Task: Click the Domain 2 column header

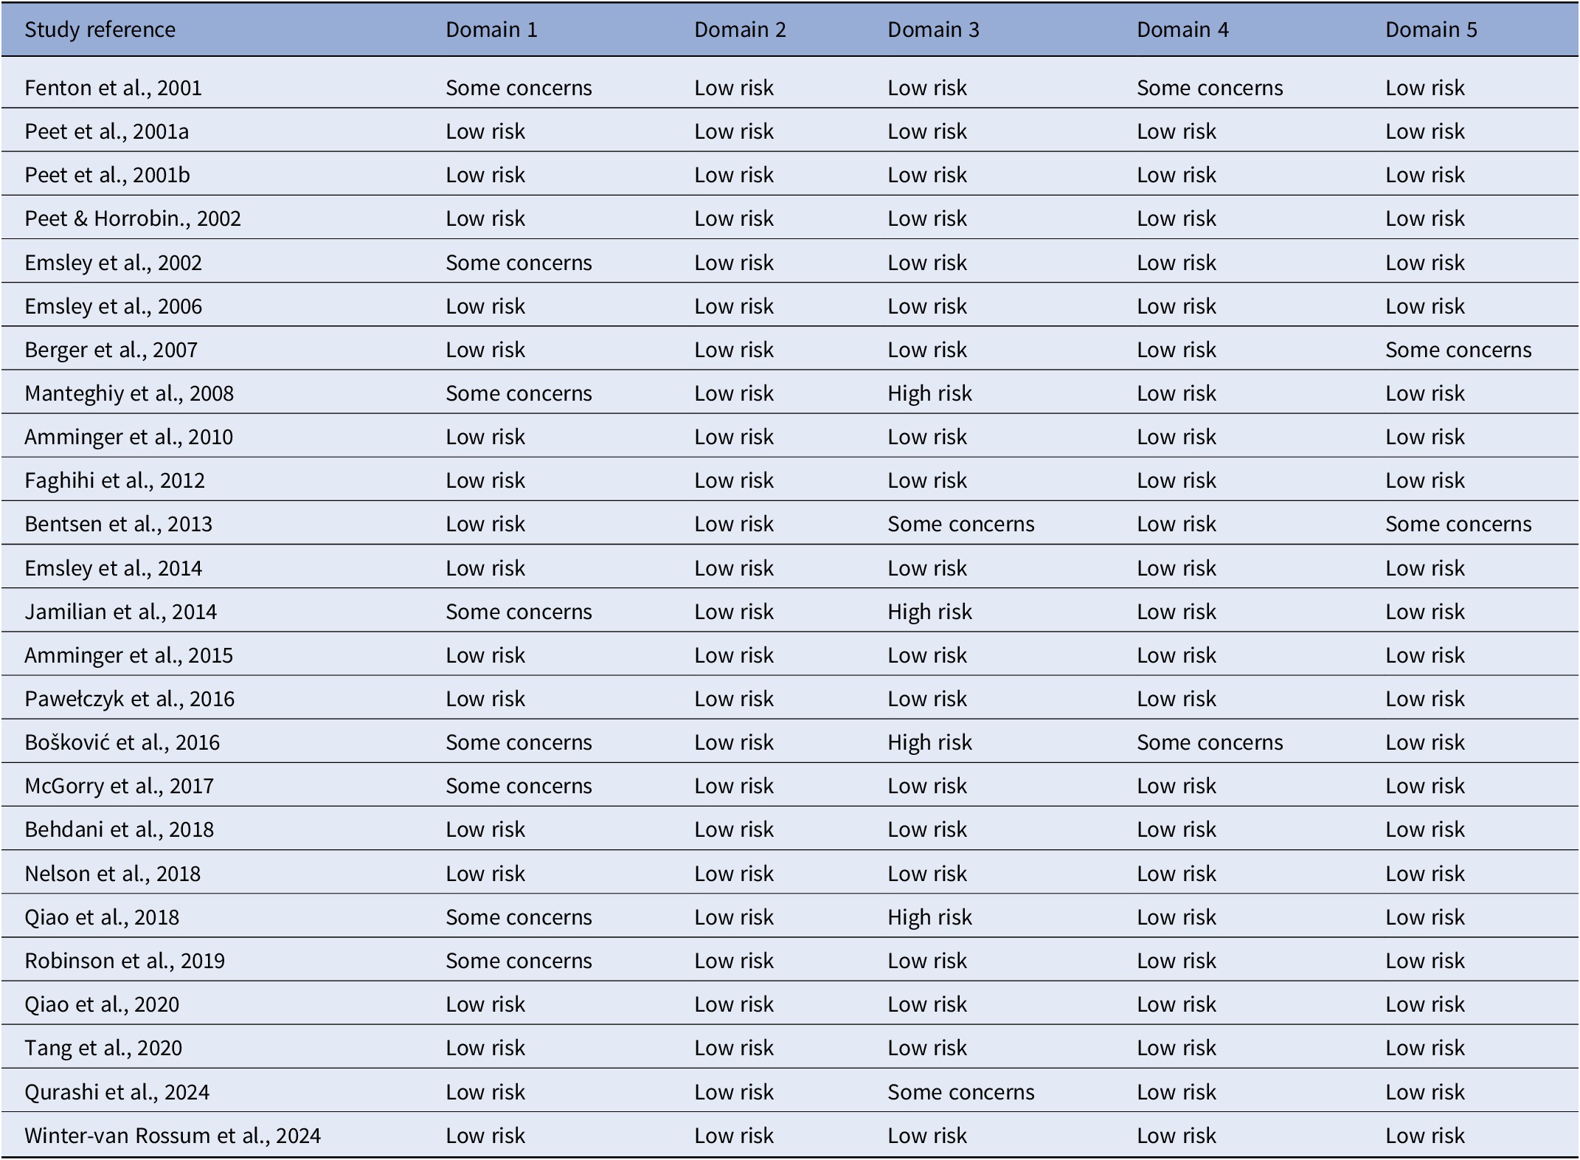Action: pos(740,30)
